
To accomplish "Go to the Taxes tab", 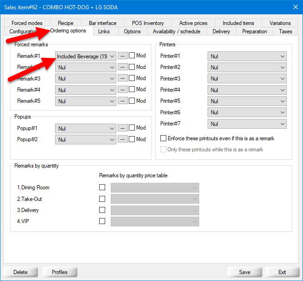I will tap(285, 31).
